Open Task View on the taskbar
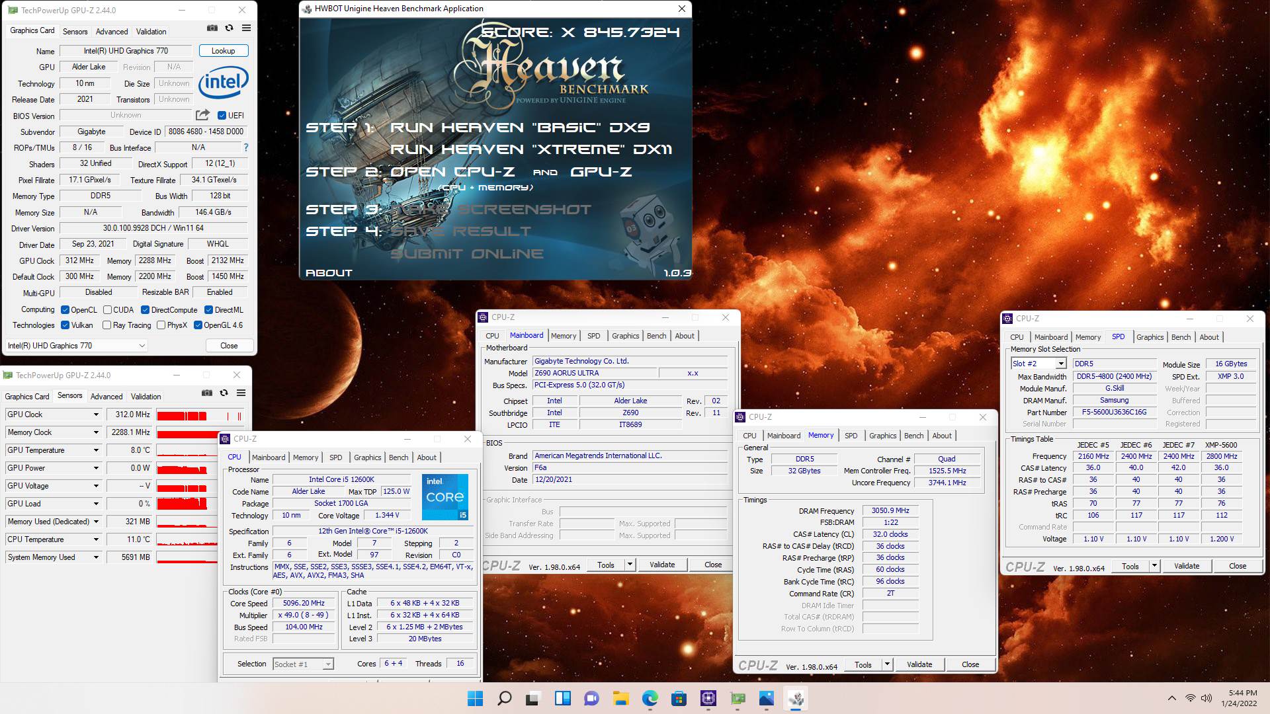 coord(533,698)
